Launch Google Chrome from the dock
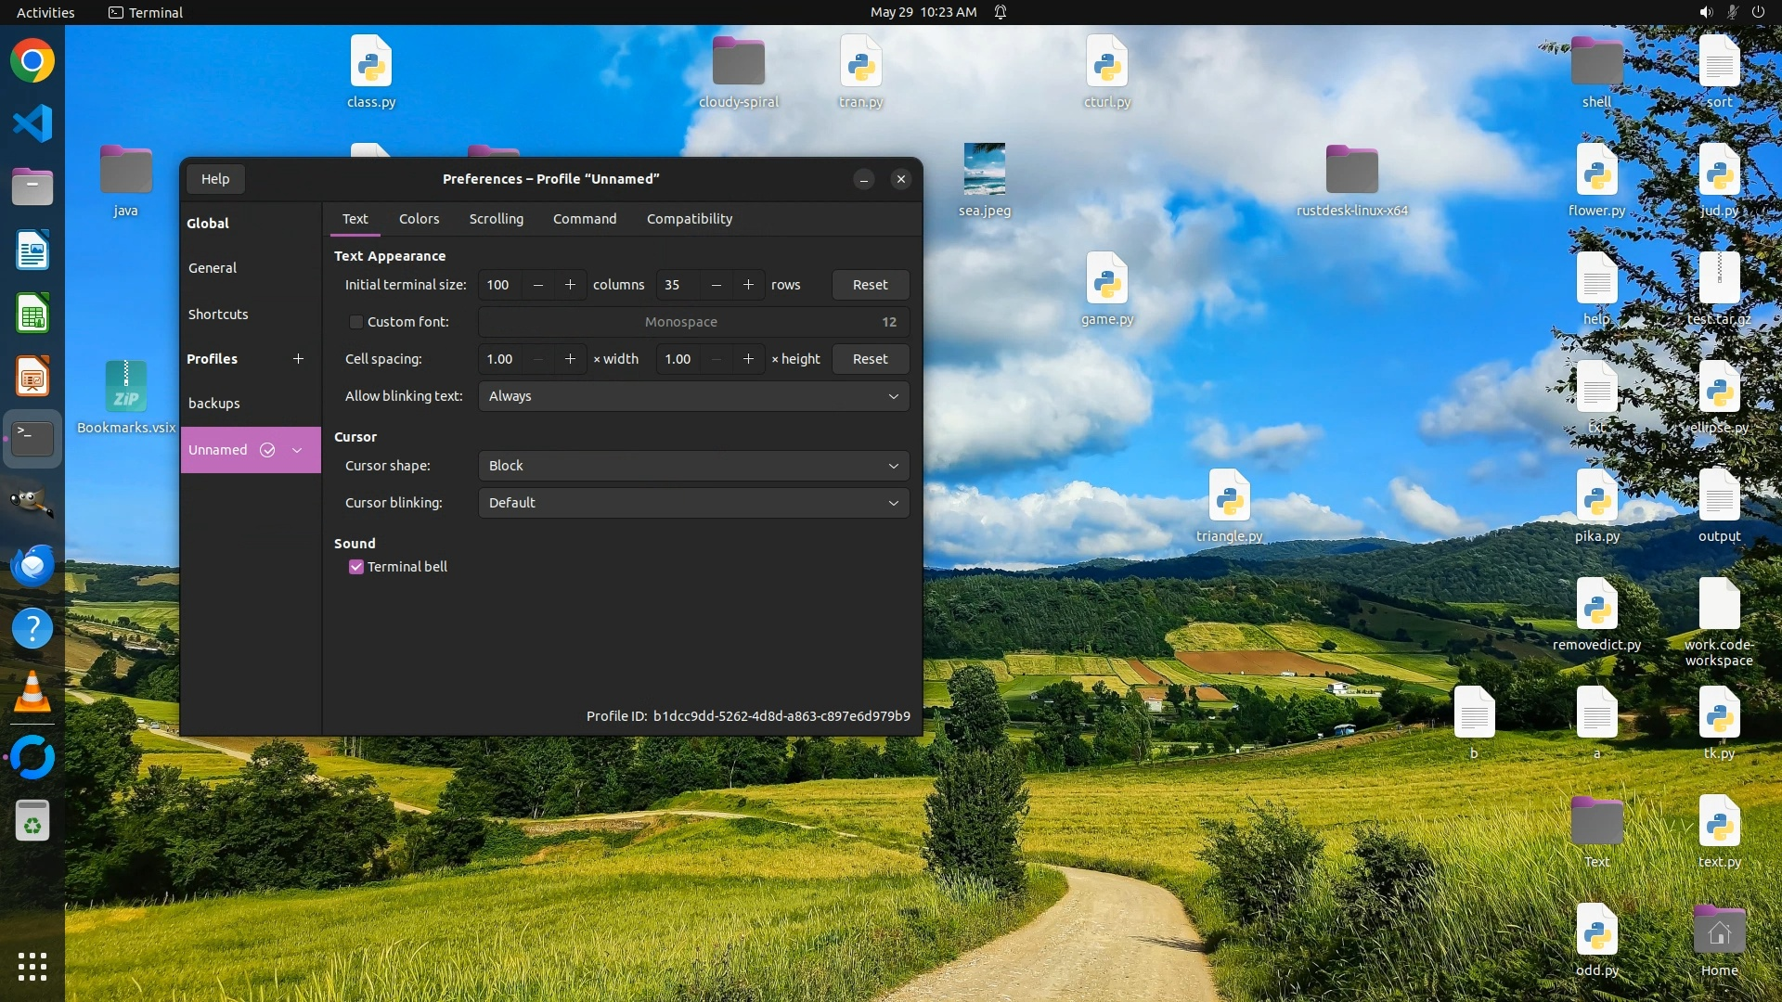This screenshot has height=1002, width=1782. (x=32, y=61)
